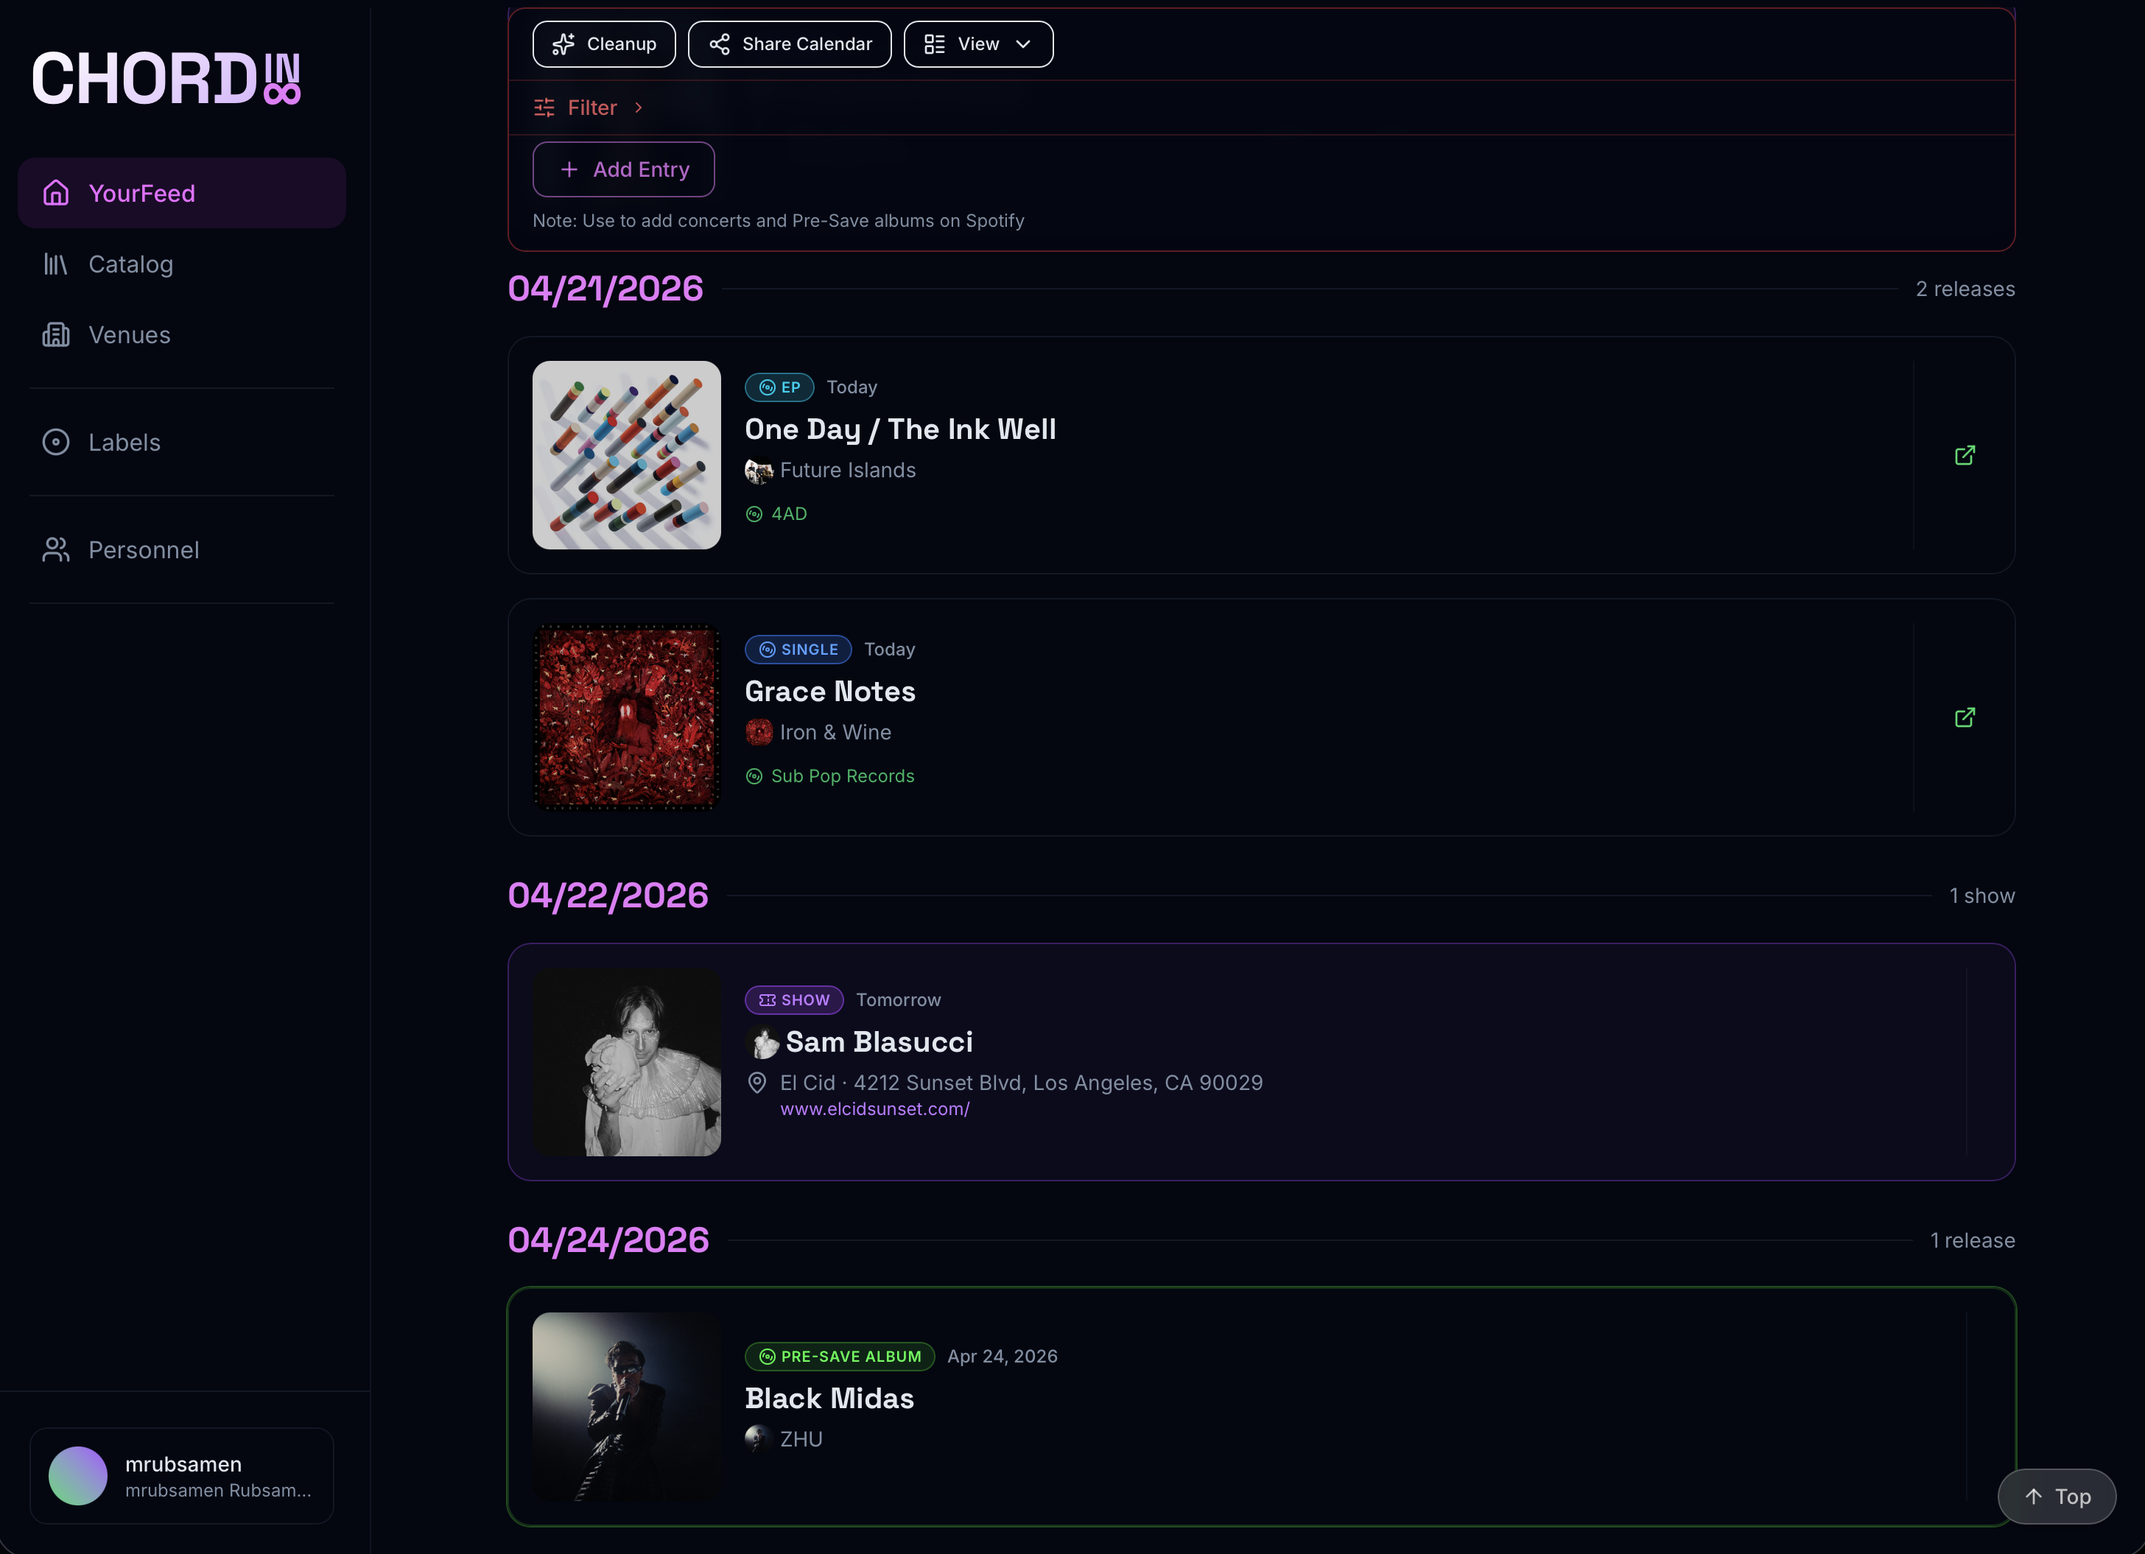Viewport: 2145px width, 1554px height.
Task: Click the location pin icon on Sam Blasucci show
Action: click(757, 1082)
